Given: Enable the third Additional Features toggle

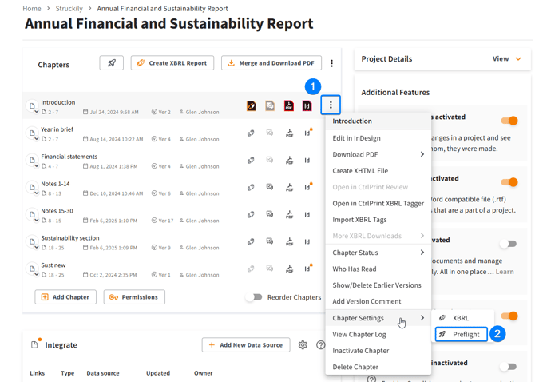Looking at the screenshot, I should [509, 244].
